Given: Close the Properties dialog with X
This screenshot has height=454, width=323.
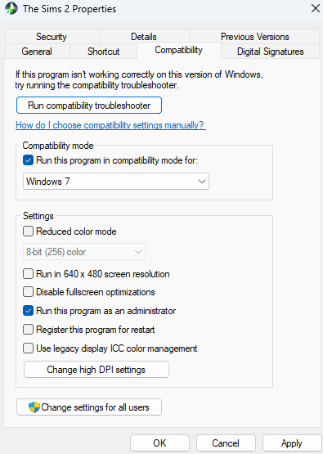Looking at the screenshot, I should pos(315,8).
